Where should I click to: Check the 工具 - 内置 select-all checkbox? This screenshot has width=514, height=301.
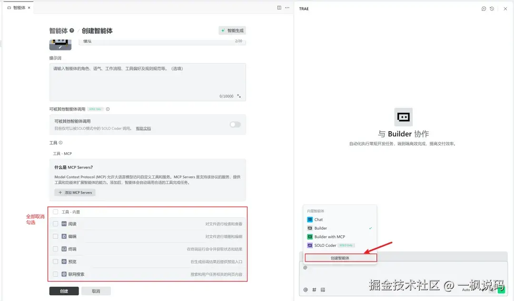point(55,212)
